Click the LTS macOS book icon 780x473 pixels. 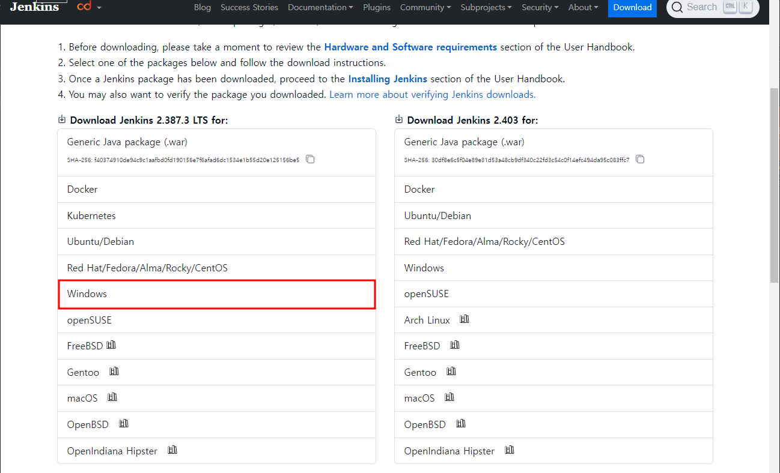pos(112,397)
